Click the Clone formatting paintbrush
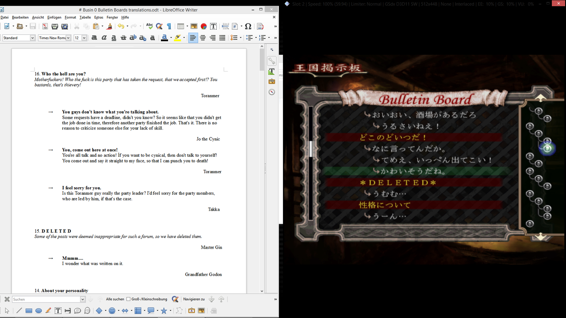566x318 pixels. pos(110,26)
